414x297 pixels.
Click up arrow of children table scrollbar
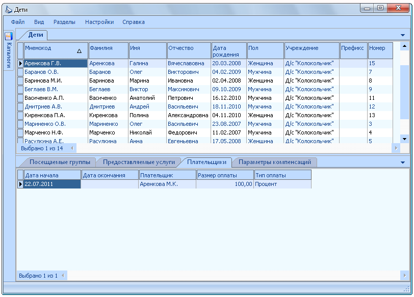(404, 46)
